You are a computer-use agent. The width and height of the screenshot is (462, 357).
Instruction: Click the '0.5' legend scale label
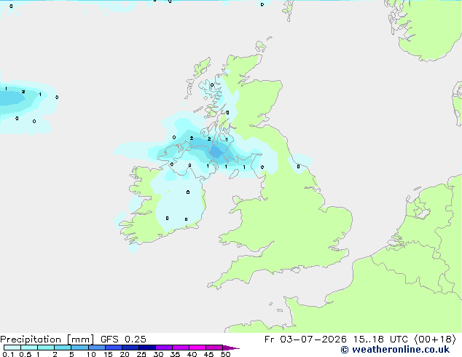coord(25,354)
